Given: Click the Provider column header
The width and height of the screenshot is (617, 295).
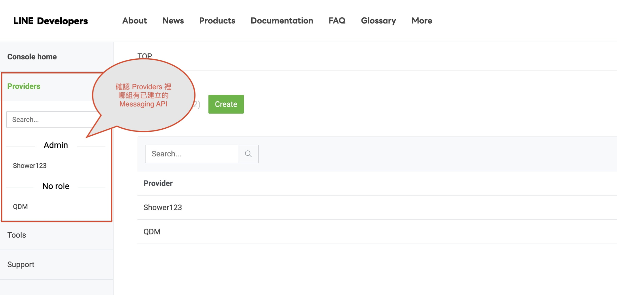Looking at the screenshot, I should point(158,183).
